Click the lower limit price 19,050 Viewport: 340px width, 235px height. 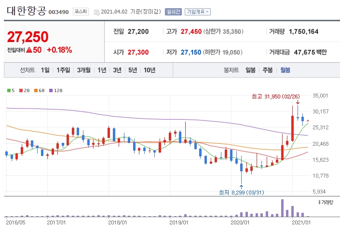(231, 52)
